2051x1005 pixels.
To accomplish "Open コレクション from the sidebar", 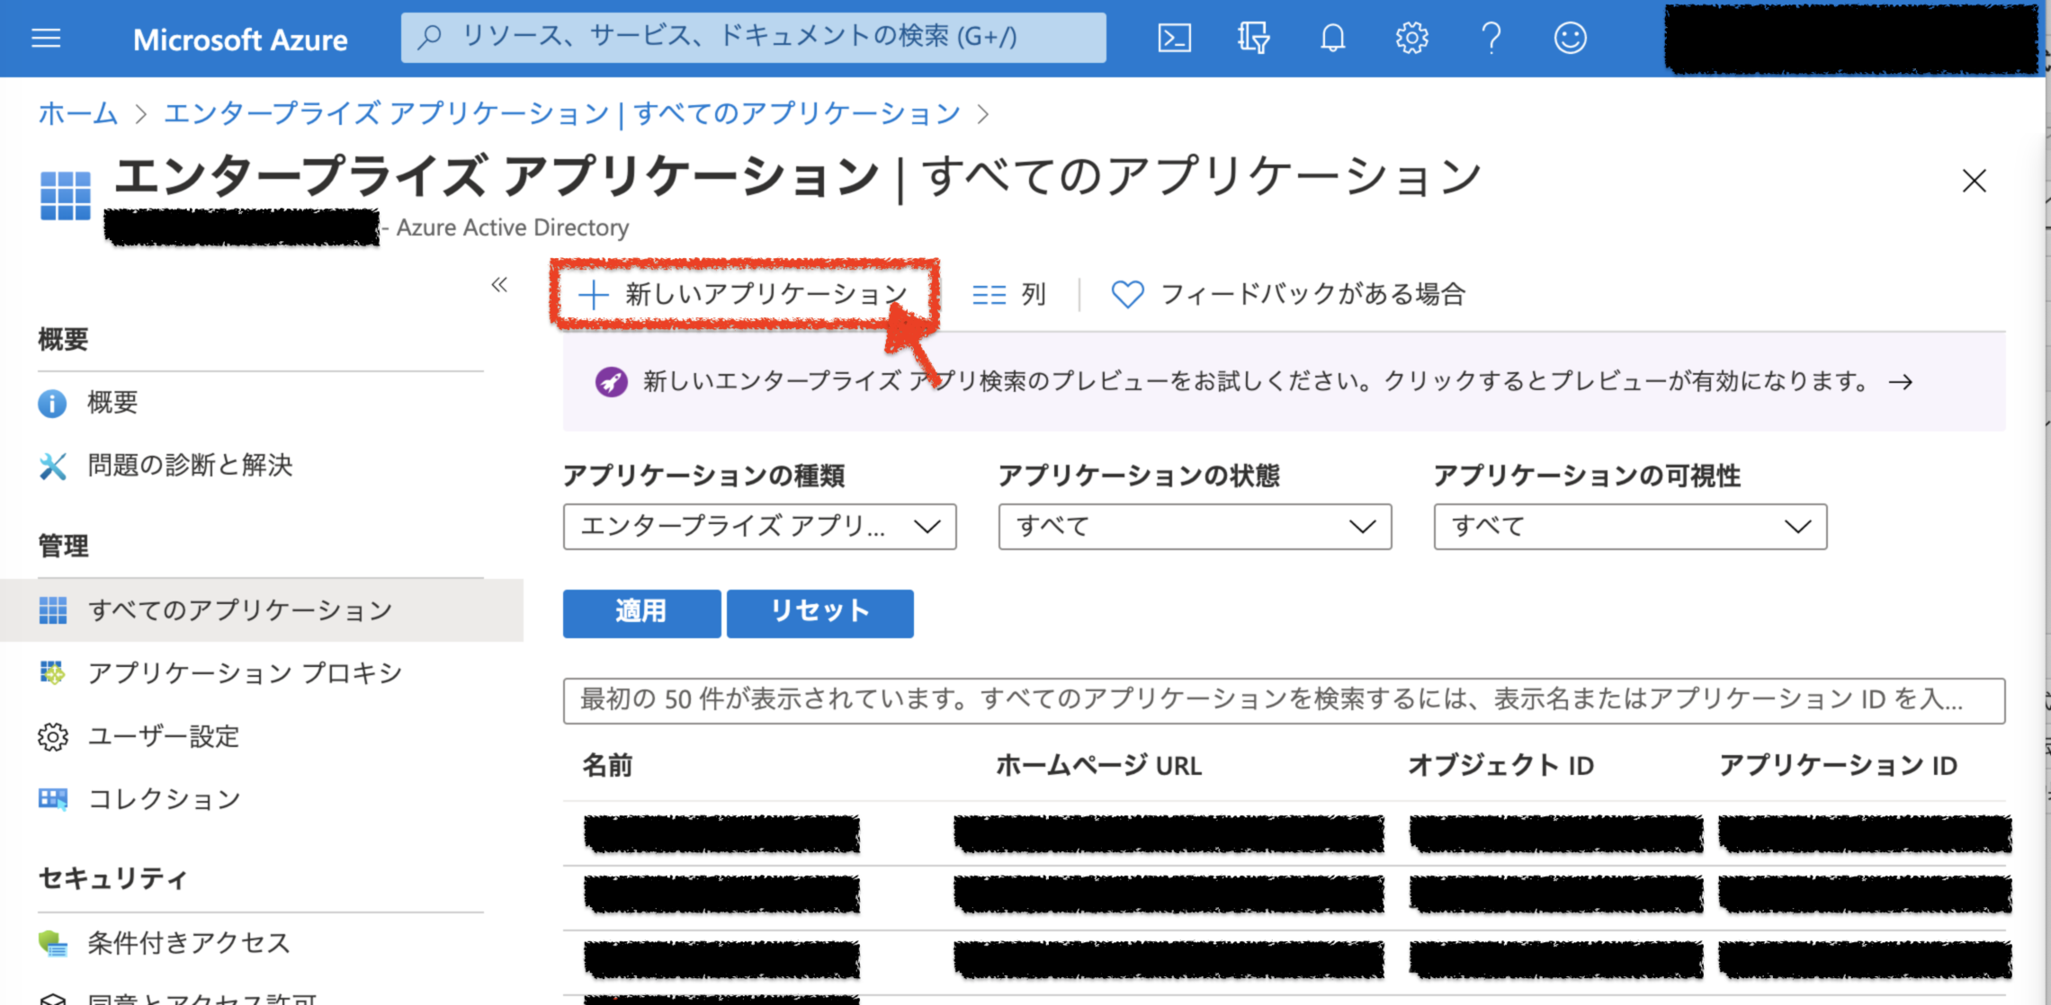I will [x=165, y=798].
